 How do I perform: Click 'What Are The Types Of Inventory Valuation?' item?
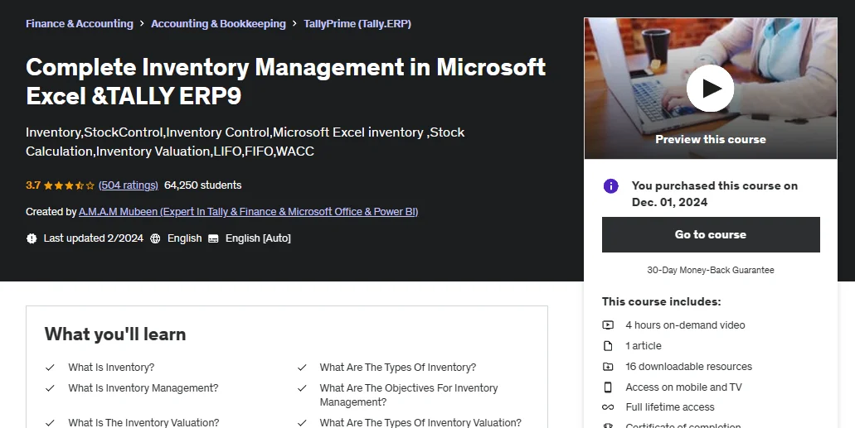(x=420, y=422)
